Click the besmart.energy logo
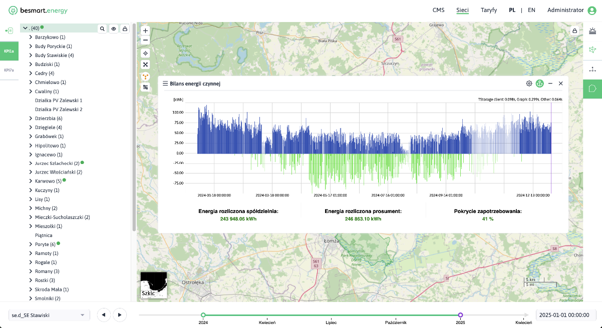 coord(38,10)
